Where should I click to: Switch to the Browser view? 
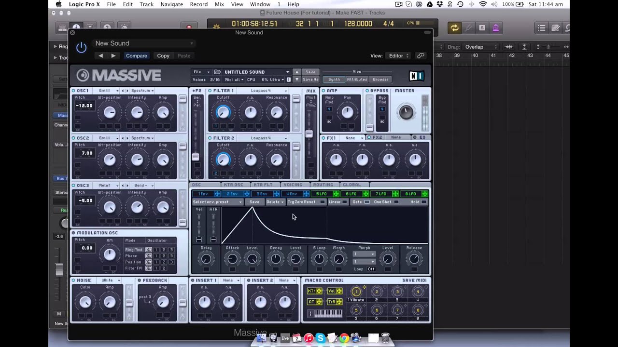(x=380, y=80)
